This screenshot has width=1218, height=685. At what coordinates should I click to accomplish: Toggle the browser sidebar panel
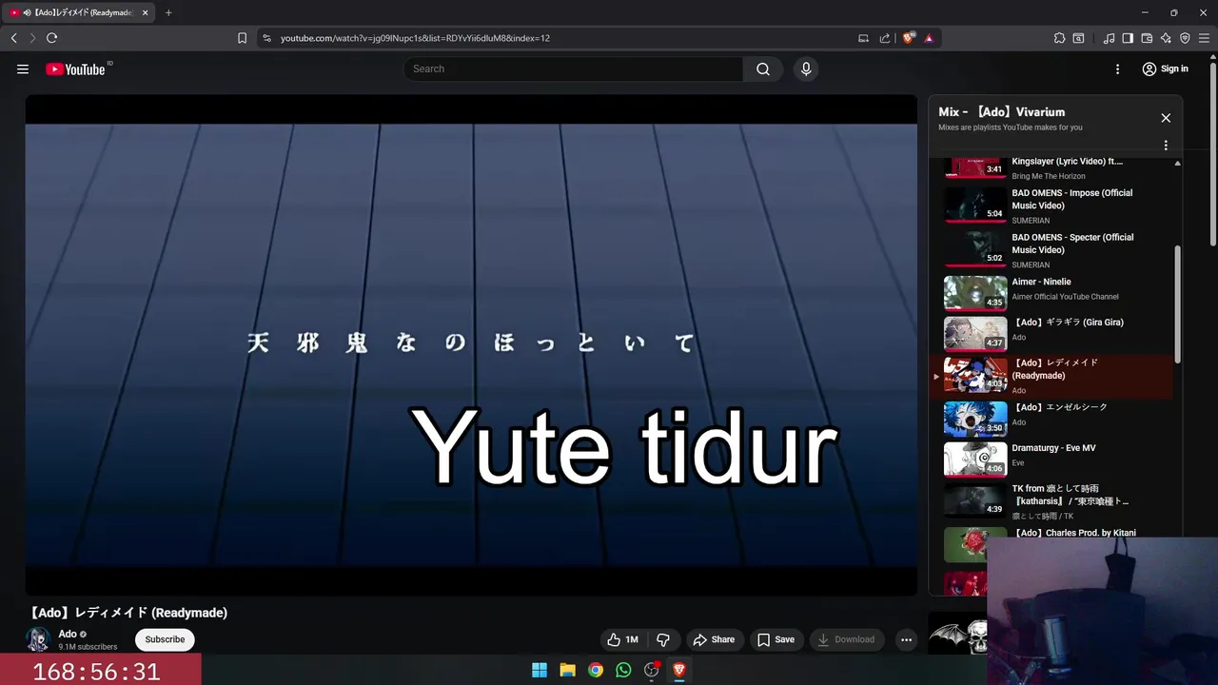point(1128,38)
